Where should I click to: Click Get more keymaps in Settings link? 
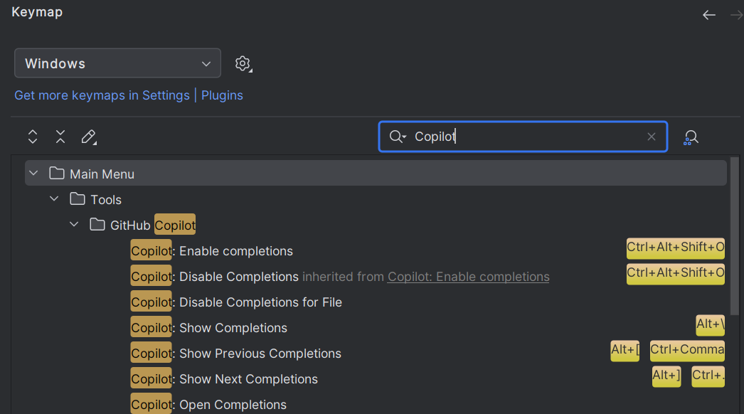pos(102,95)
